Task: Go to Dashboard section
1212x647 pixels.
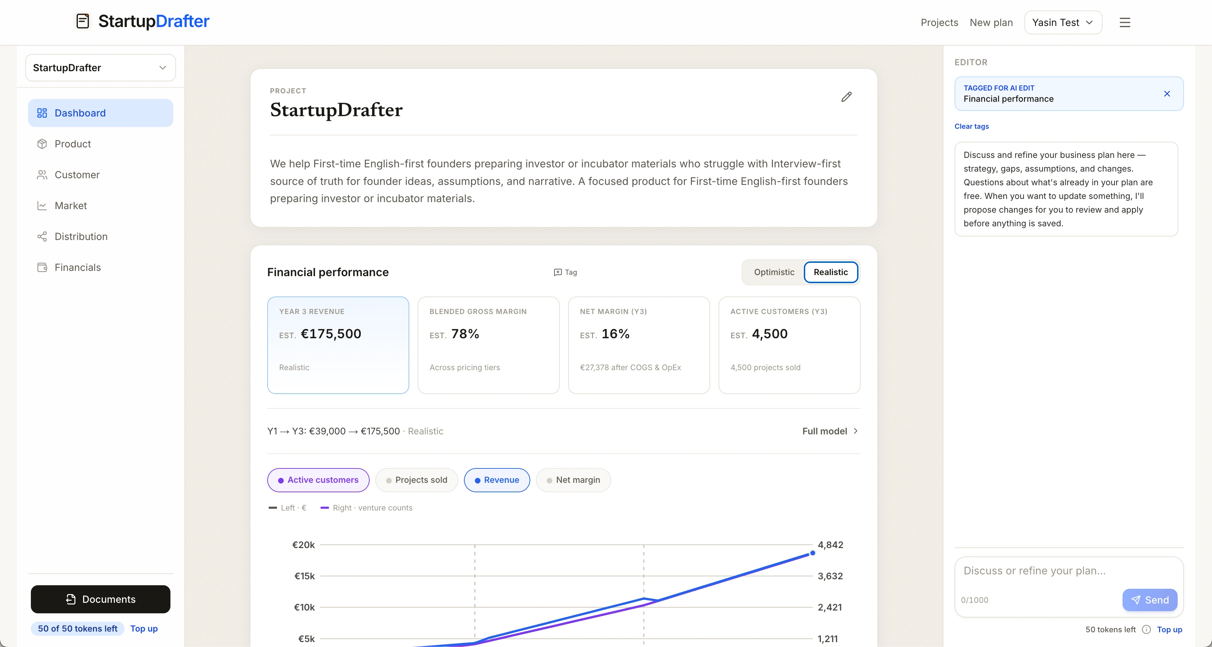Action: point(100,113)
